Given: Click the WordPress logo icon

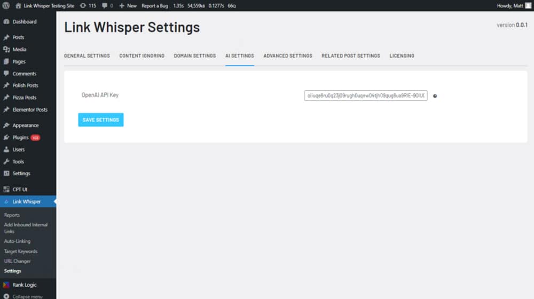Looking at the screenshot, I should click(6, 5).
